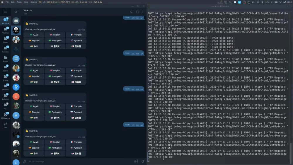Switch to the Courses folder

(5, 49)
